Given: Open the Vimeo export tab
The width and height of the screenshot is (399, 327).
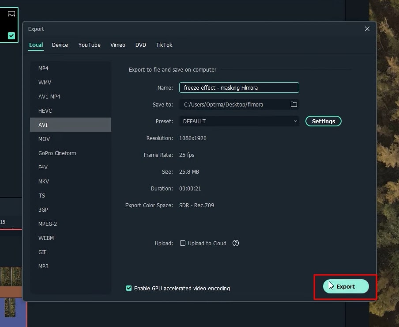Looking at the screenshot, I should [x=118, y=45].
